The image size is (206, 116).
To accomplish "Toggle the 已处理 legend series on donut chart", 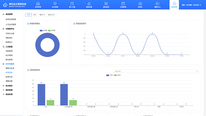I will (51, 31).
